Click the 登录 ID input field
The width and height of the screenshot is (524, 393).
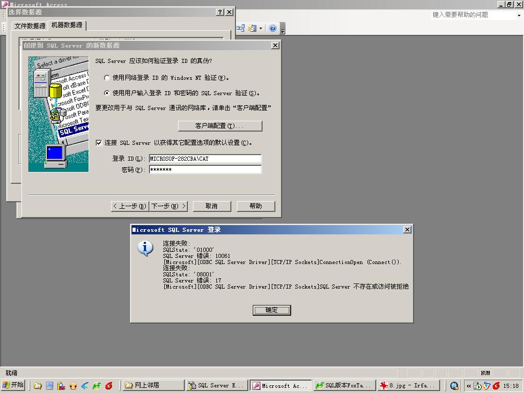click(205, 159)
